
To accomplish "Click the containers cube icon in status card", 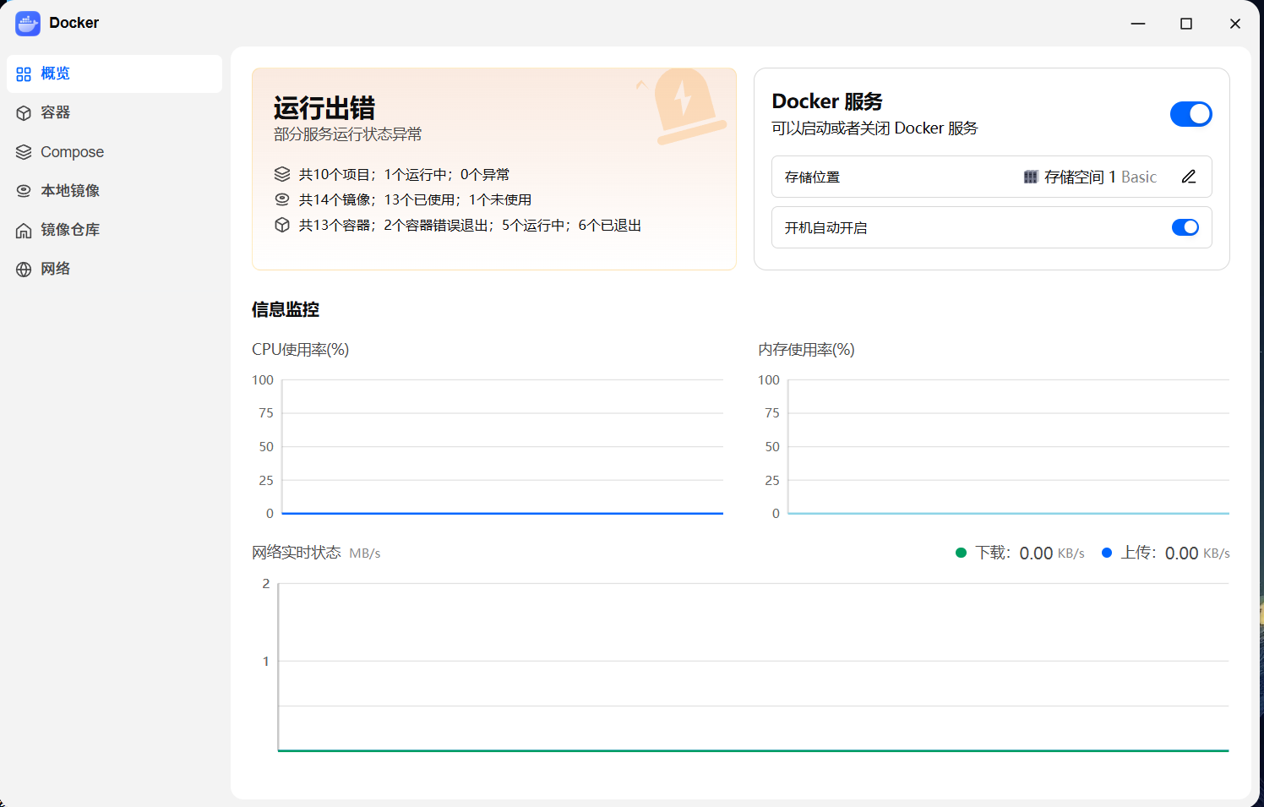I will tap(282, 225).
